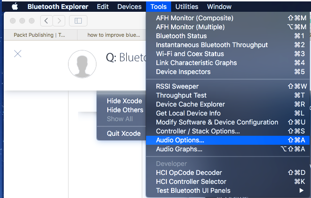Image resolution: width=311 pixels, height=198 pixels.
Task: Select Throughput Test
Action: [x=227, y=95]
